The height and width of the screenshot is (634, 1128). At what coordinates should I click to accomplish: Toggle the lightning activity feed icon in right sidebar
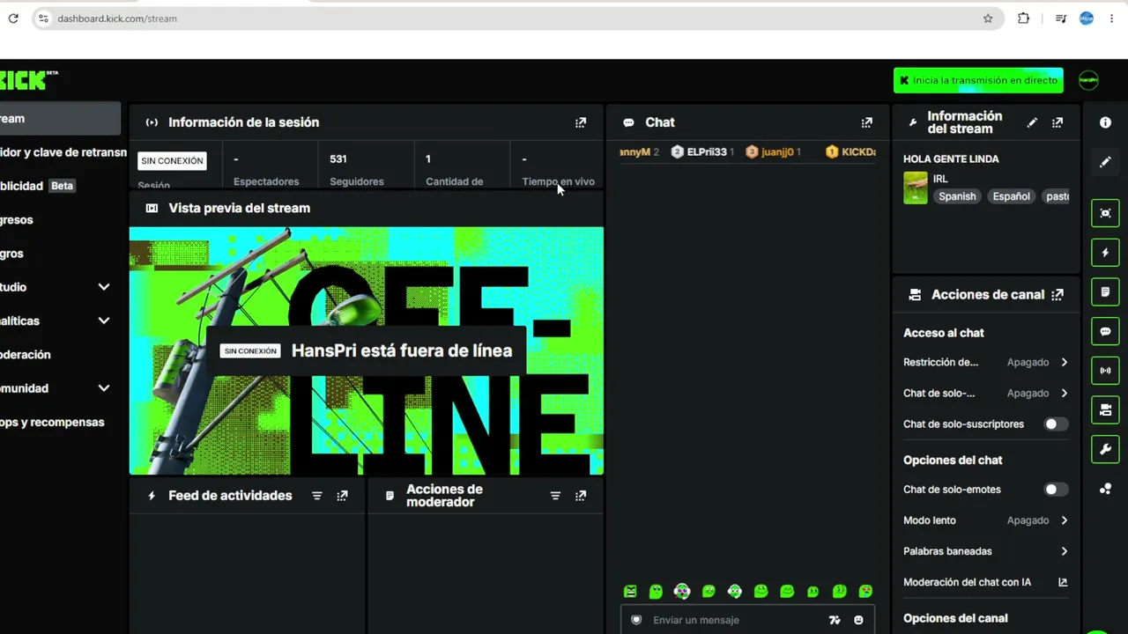[x=1105, y=253]
